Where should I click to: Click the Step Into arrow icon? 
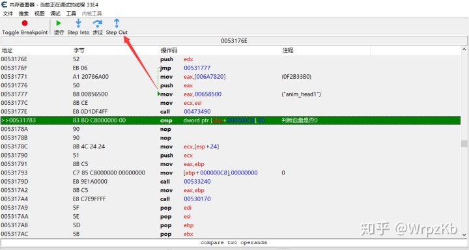(78, 23)
